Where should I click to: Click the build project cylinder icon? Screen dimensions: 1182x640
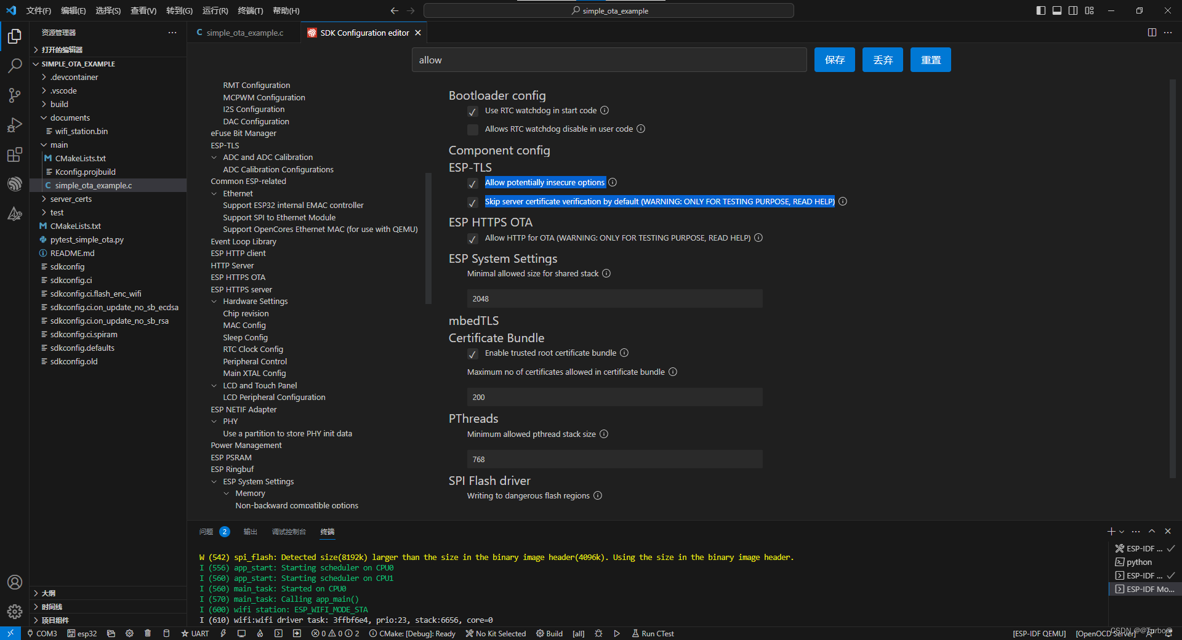point(166,633)
